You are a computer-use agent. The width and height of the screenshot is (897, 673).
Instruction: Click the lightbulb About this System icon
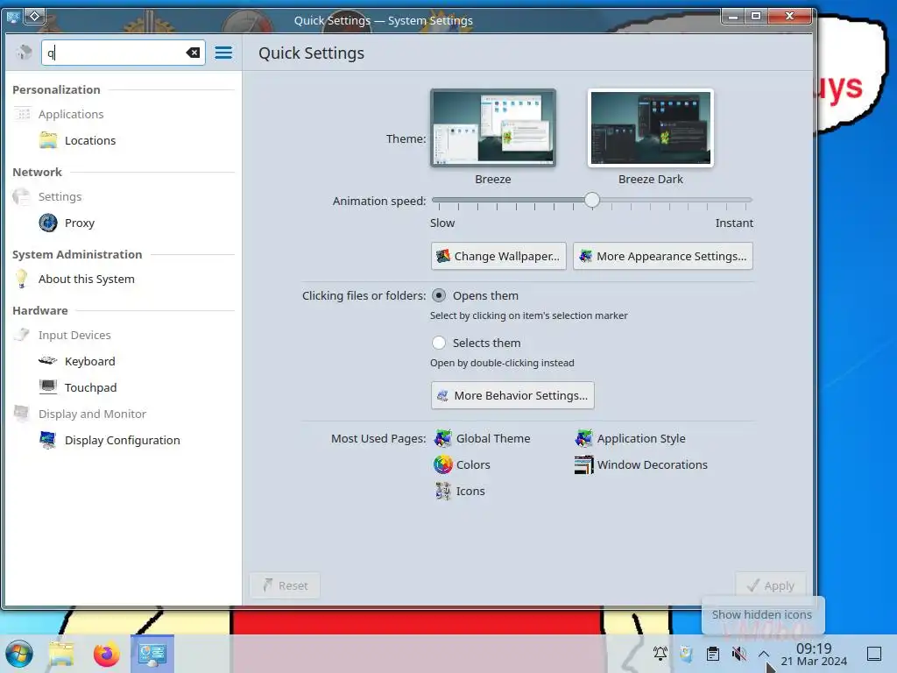(22, 279)
